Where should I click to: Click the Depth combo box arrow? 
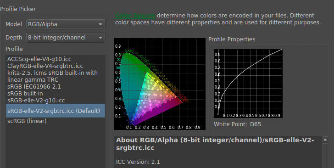coord(100,38)
